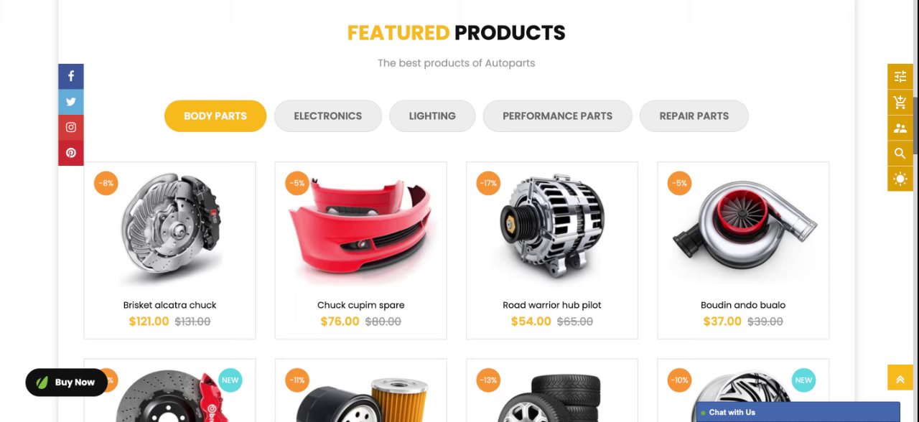Viewport: 919px width, 422px height.
Task: Open the Brisket alcatra chuck product link
Action: (169, 305)
